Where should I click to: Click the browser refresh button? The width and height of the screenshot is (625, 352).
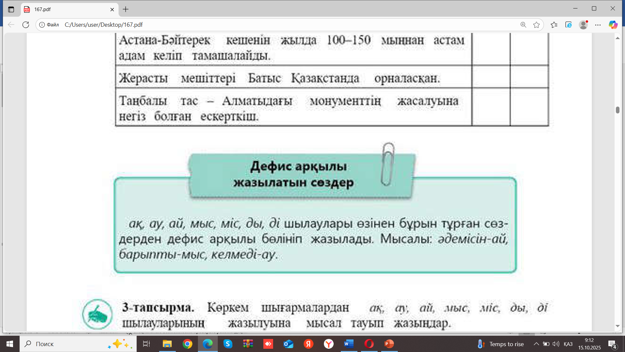point(26,25)
